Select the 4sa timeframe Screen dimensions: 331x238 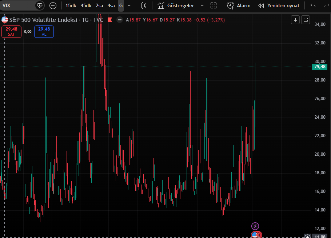[x=111, y=6]
